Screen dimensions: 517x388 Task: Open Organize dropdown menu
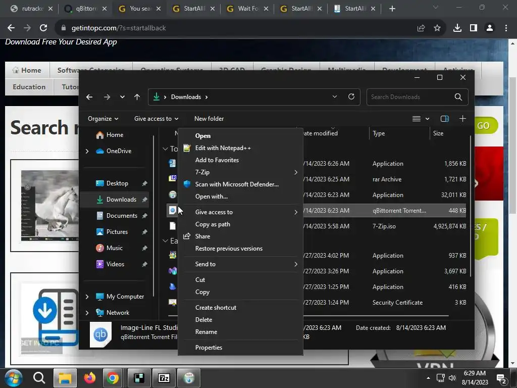click(103, 119)
